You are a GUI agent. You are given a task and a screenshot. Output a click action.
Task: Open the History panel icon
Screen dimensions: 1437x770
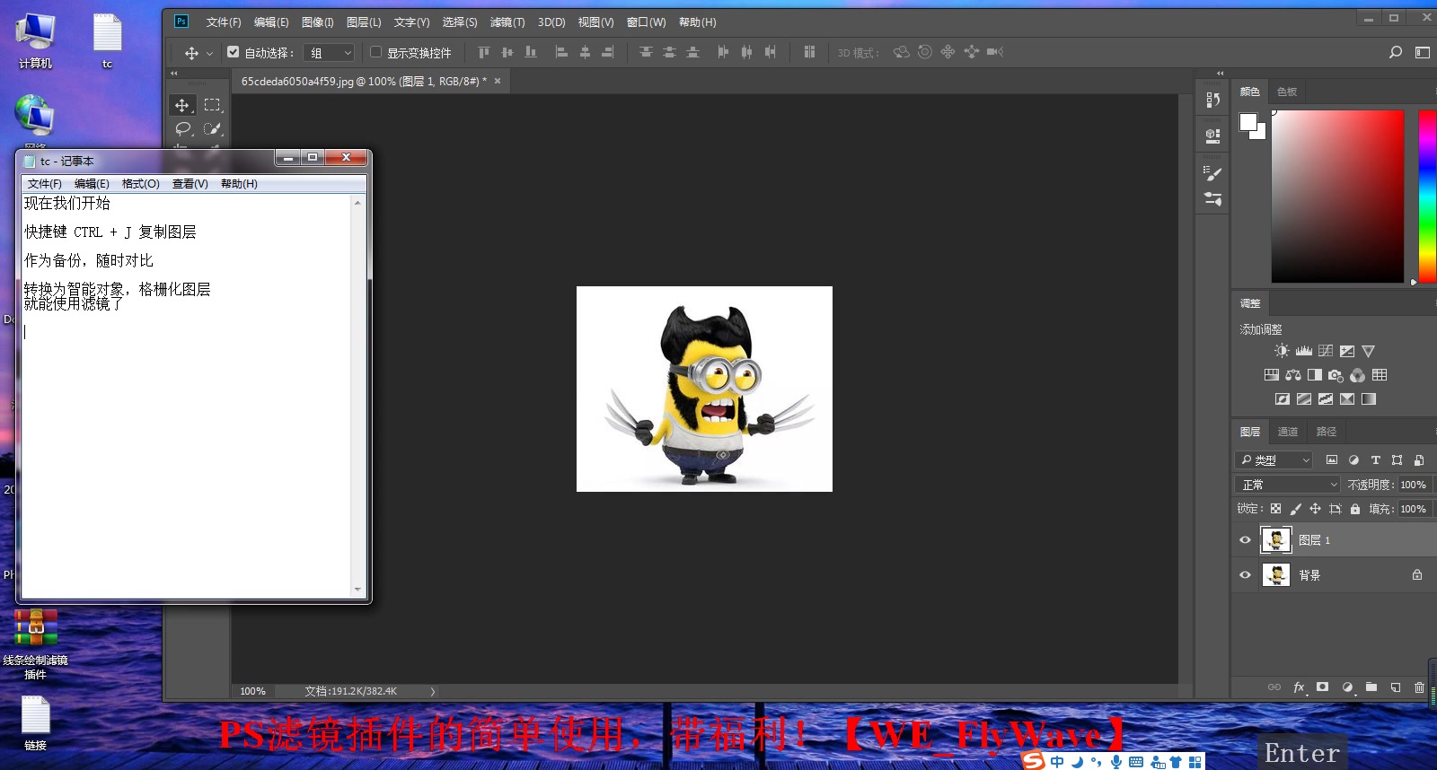pyautogui.click(x=1212, y=100)
